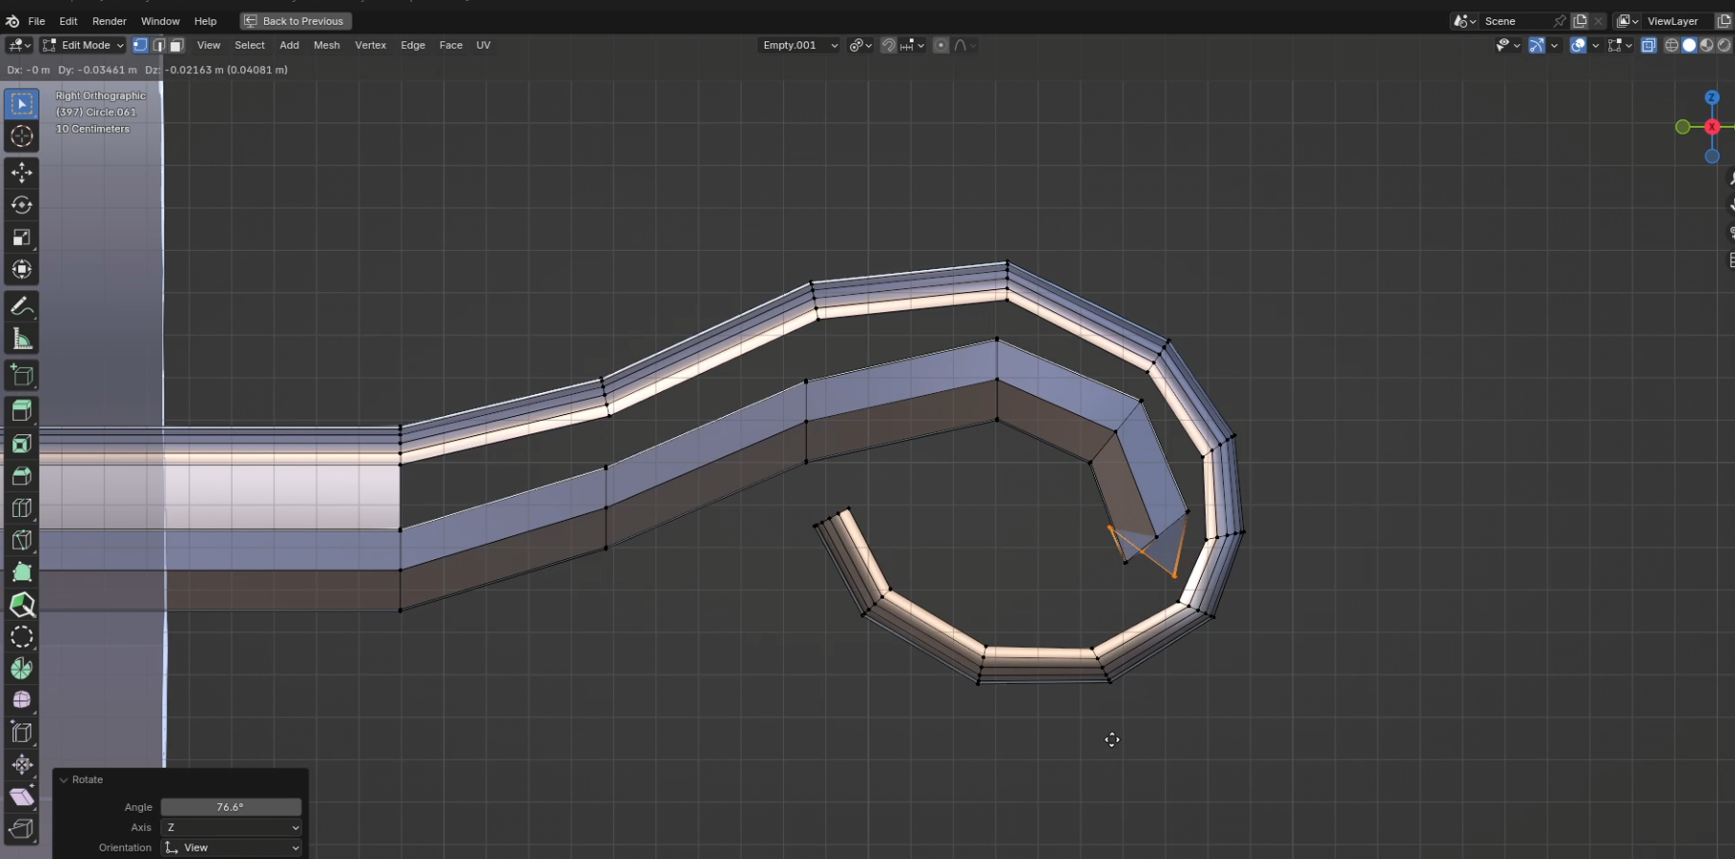Screen dimensions: 1735x859
Task: Select the Transform tool
Action: pyautogui.click(x=22, y=270)
